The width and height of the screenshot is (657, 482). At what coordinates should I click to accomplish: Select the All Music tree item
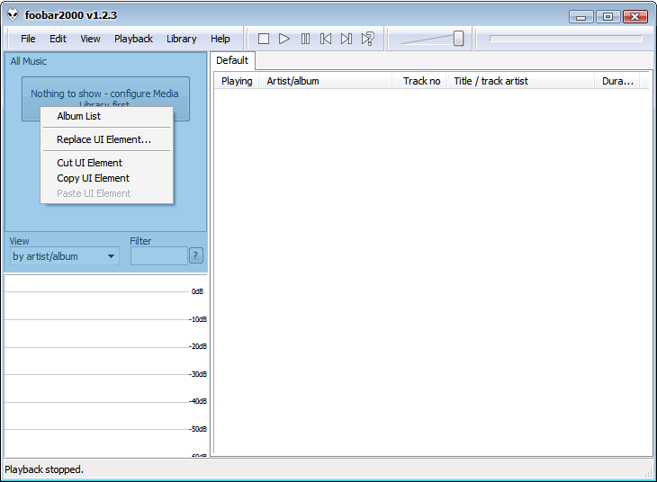tap(29, 61)
